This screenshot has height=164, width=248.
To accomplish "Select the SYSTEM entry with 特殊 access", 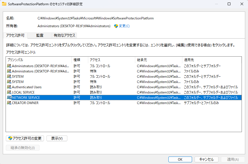I will [x=124, y=82].
